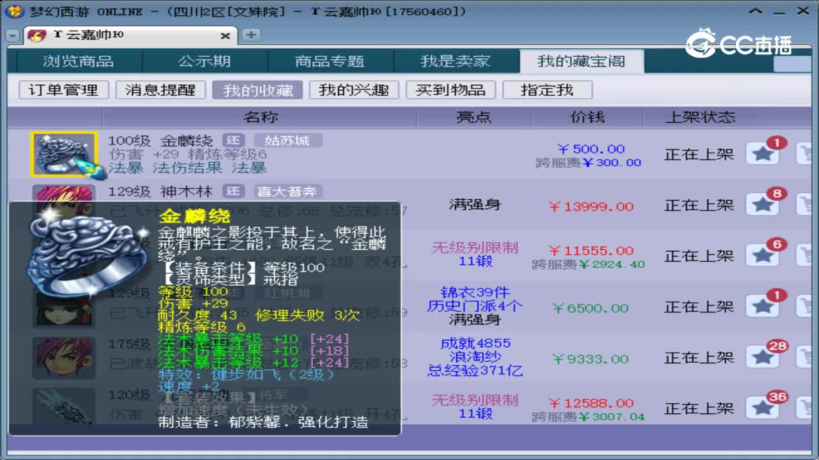The height and width of the screenshot is (460, 819).
Task: Sort by the 价钱 column header
Action: [587, 117]
